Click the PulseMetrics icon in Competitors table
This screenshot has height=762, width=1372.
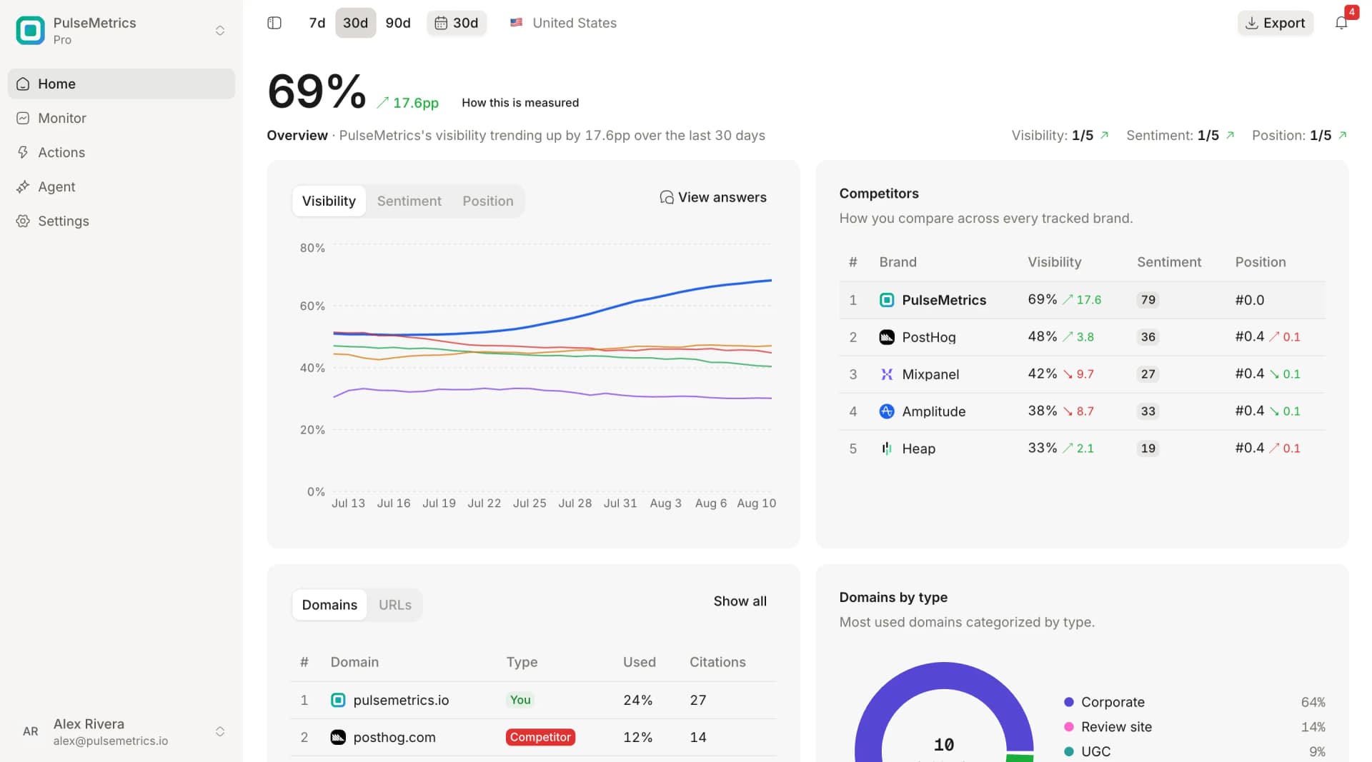(x=886, y=300)
